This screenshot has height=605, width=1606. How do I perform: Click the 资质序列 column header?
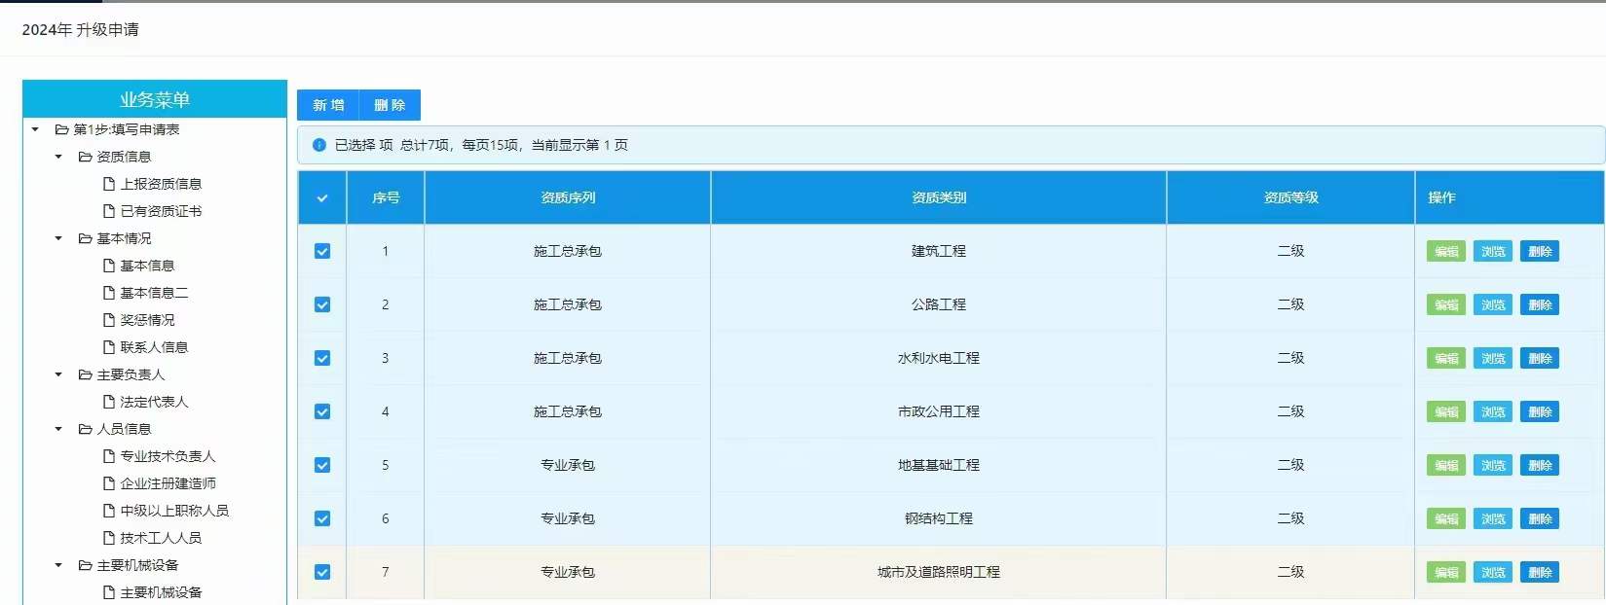pyautogui.click(x=568, y=197)
